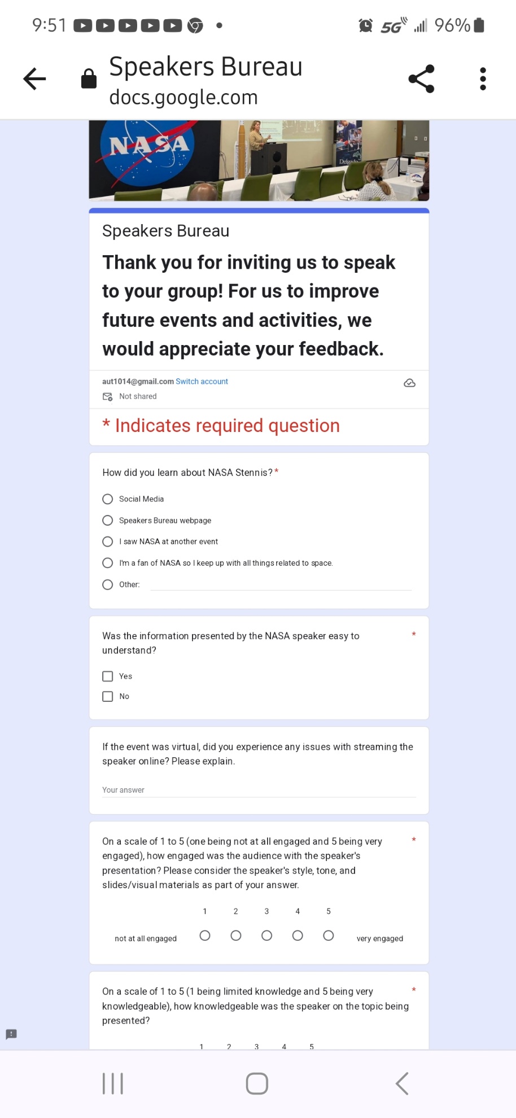Image resolution: width=516 pixels, height=1118 pixels.
Task: Check the Yes checkbox
Action: click(108, 676)
